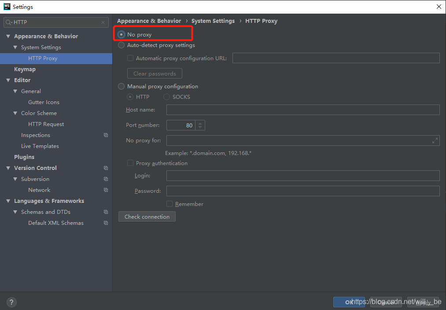Collapse the Subversion tree node

coord(15,179)
